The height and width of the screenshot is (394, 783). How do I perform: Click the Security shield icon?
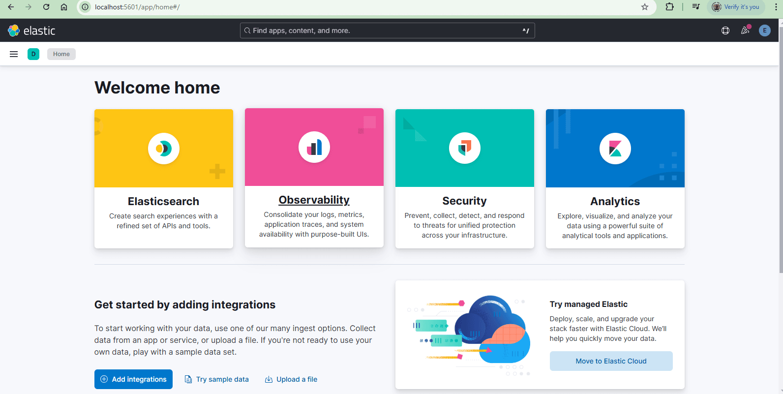[465, 148]
